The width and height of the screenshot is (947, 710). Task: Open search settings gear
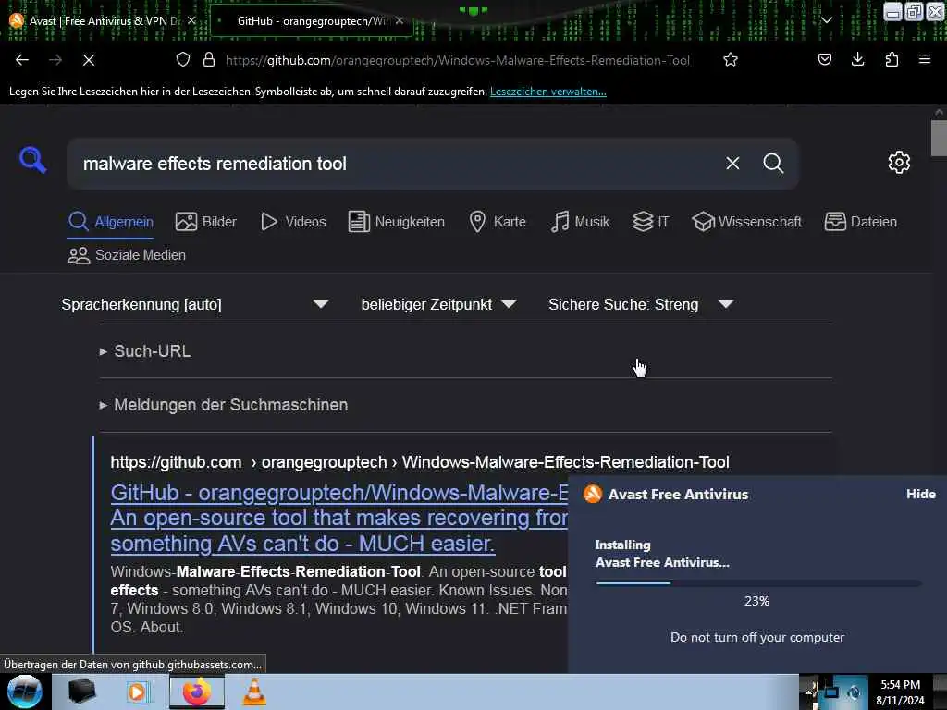(899, 162)
